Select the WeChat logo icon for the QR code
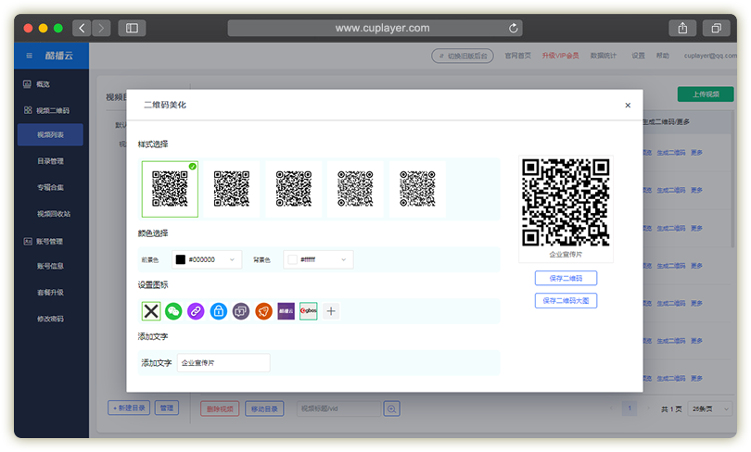This screenshot has height=452, width=751. coord(173,311)
